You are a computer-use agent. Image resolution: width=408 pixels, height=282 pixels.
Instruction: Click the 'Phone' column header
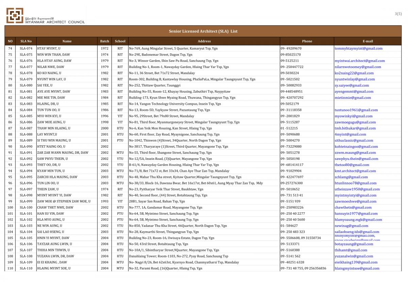(307, 41)
